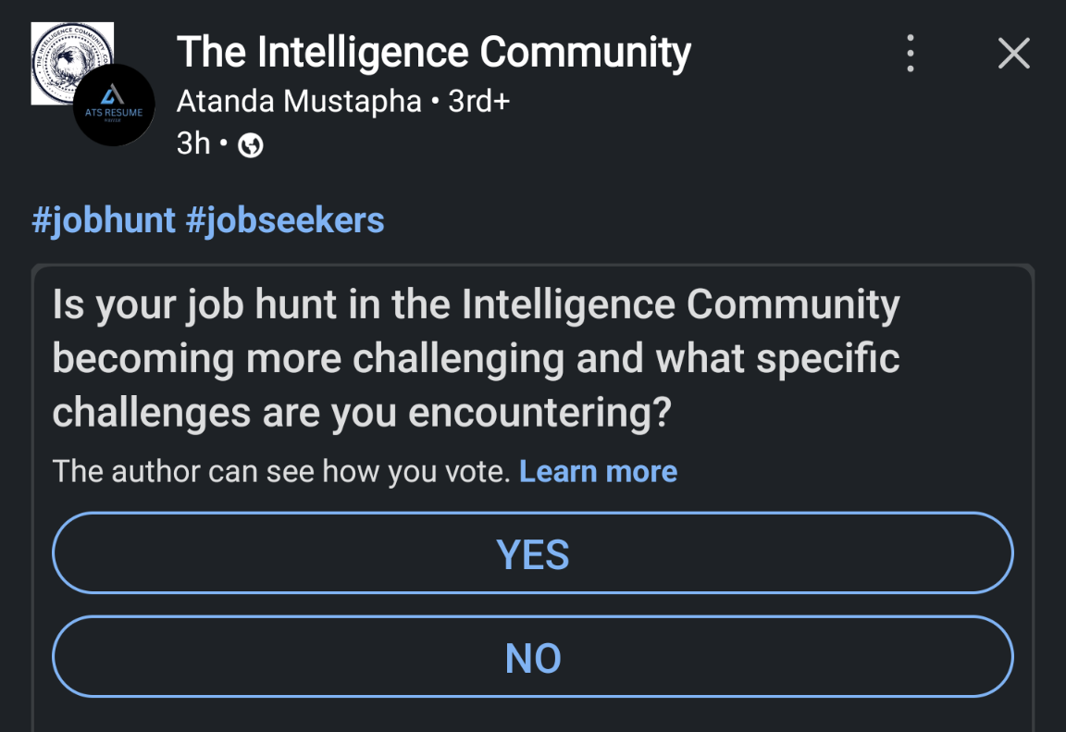Screen dimensions: 1066x732
Task: Follow the #jobseekers hashtag link
Action: point(285,221)
